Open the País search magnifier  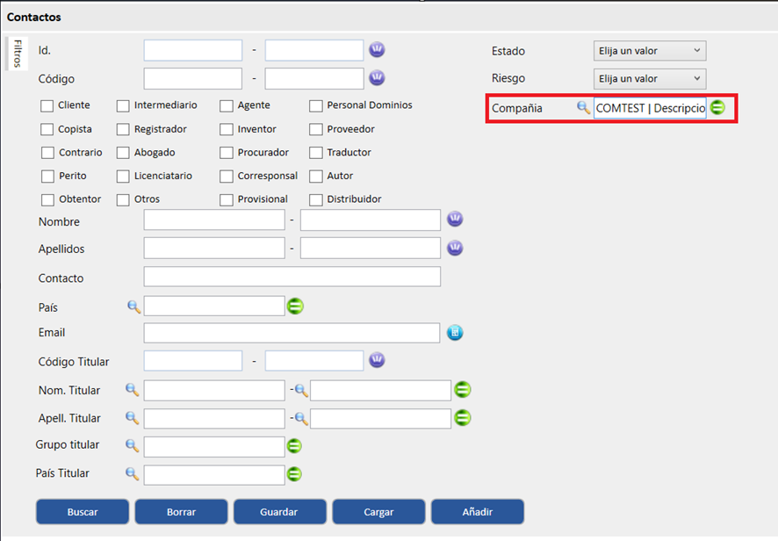(133, 307)
